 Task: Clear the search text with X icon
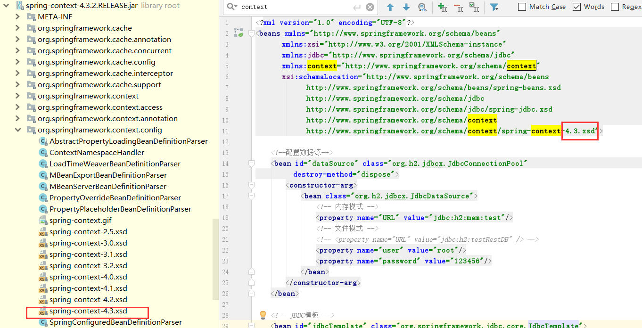point(370,7)
